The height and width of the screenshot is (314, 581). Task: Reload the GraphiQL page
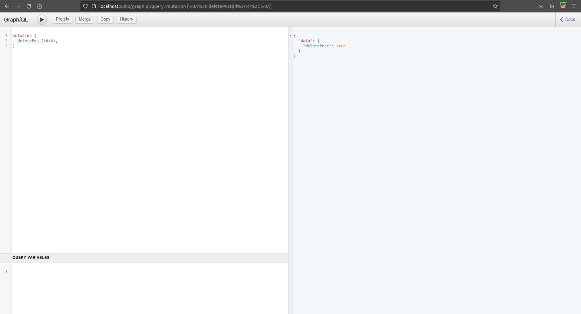coord(29,6)
